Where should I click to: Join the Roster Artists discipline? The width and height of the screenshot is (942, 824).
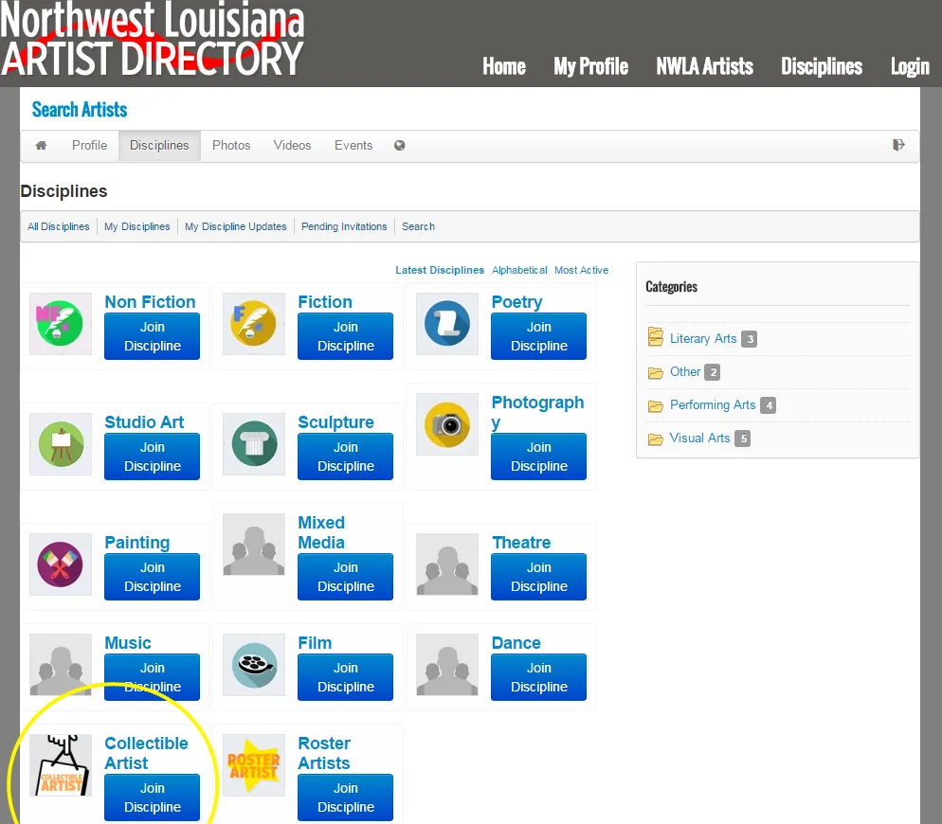click(x=346, y=797)
